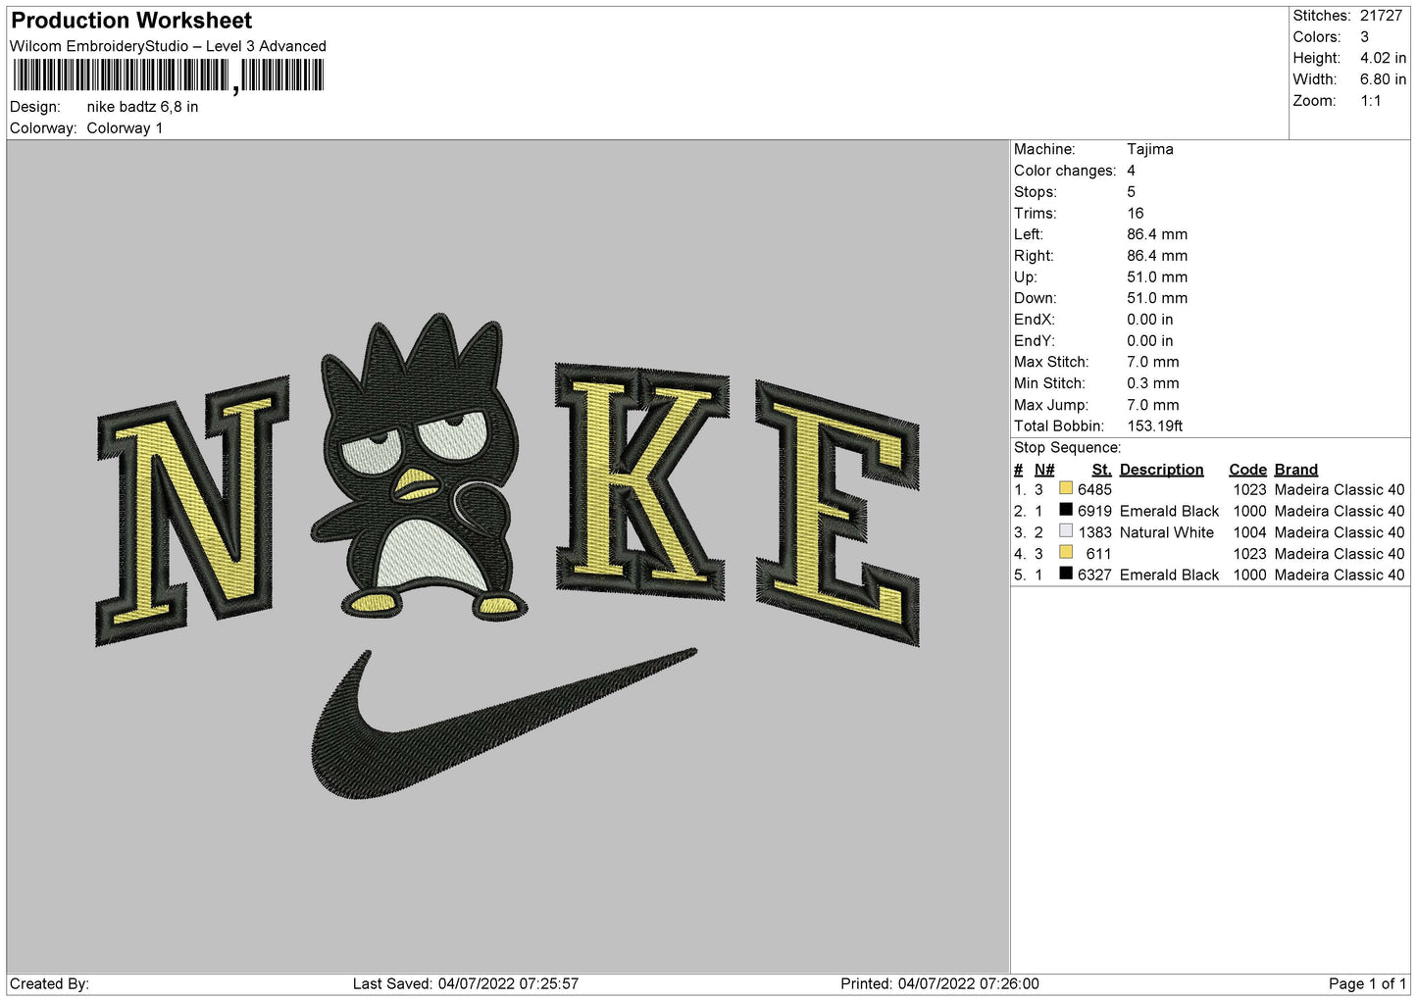Click the EndX value '0.00 in'

tap(1149, 320)
